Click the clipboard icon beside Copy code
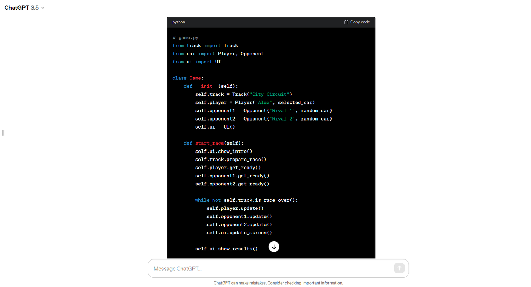 click(346, 22)
